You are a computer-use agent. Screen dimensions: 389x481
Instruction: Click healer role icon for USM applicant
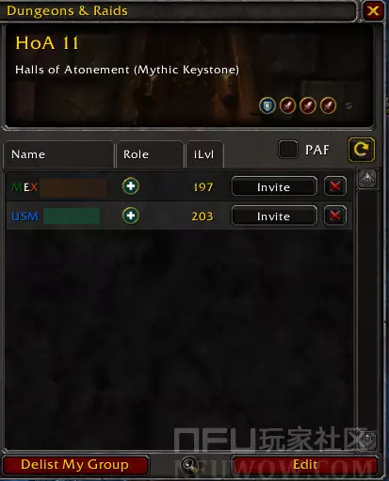point(131,216)
